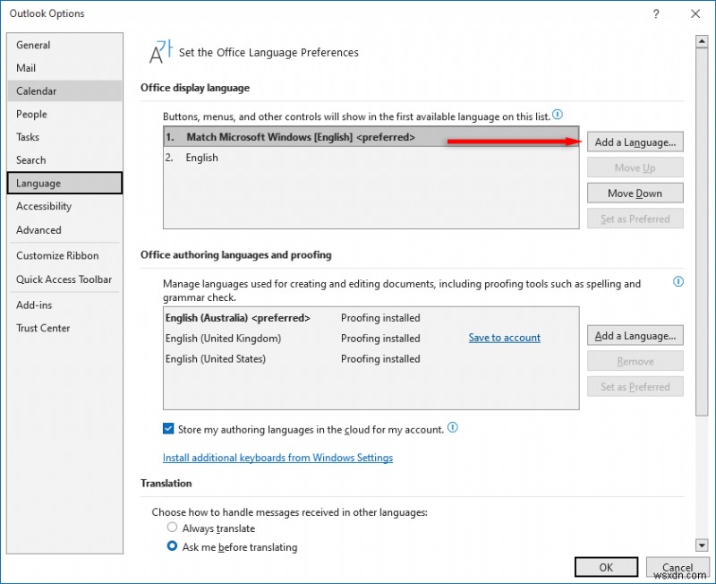This screenshot has width=716, height=584.
Task: Select English (United States) authoring language
Action: click(371, 358)
